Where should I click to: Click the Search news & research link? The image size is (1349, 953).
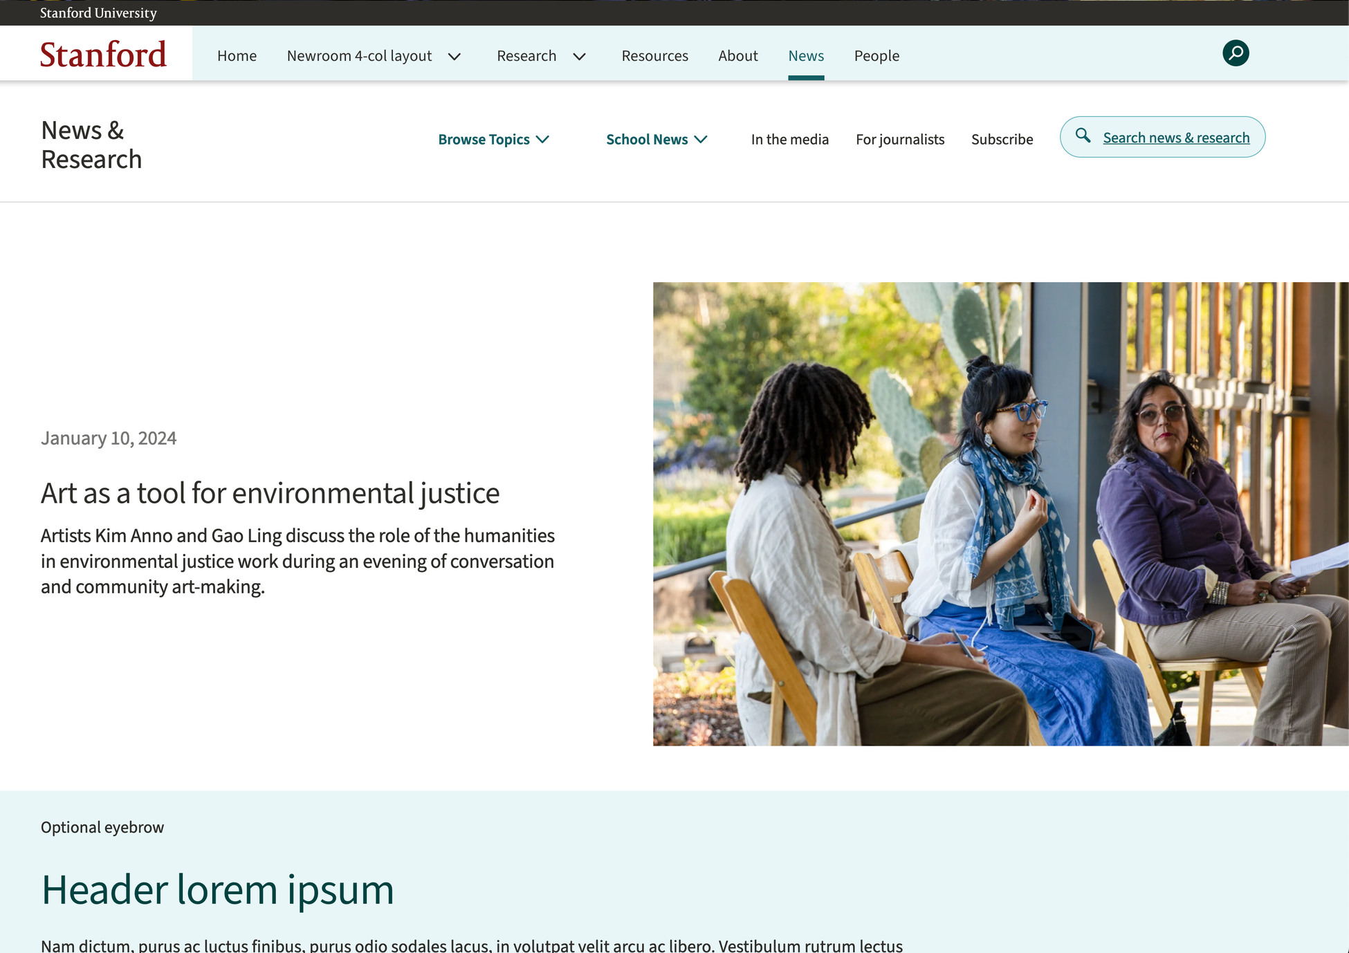[1176, 138]
